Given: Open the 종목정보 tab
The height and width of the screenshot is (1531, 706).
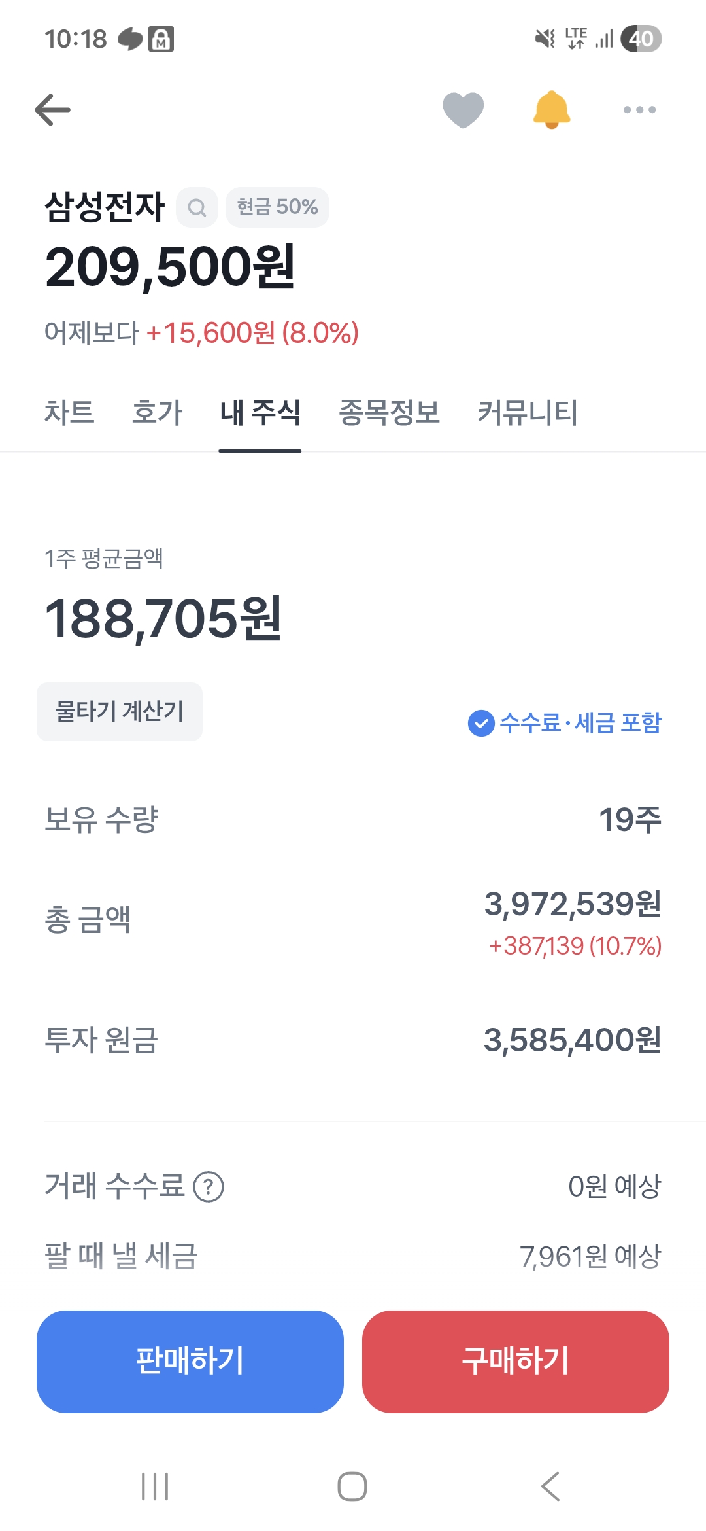Looking at the screenshot, I should 389,413.
